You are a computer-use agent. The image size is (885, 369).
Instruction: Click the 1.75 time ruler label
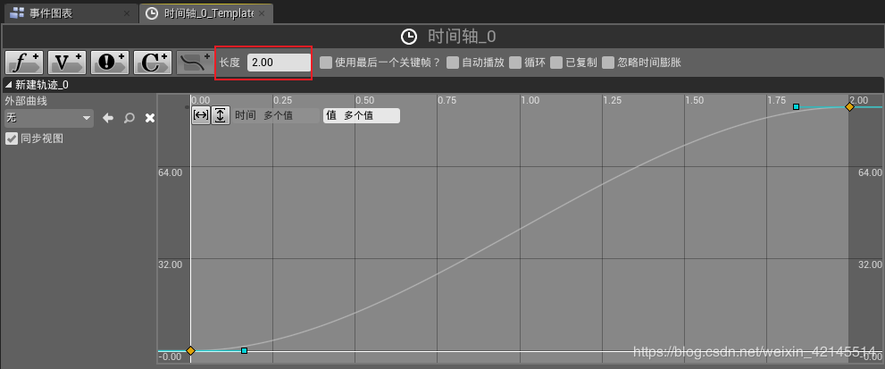[777, 101]
